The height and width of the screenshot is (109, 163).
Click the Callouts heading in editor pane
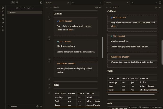point(58,14)
